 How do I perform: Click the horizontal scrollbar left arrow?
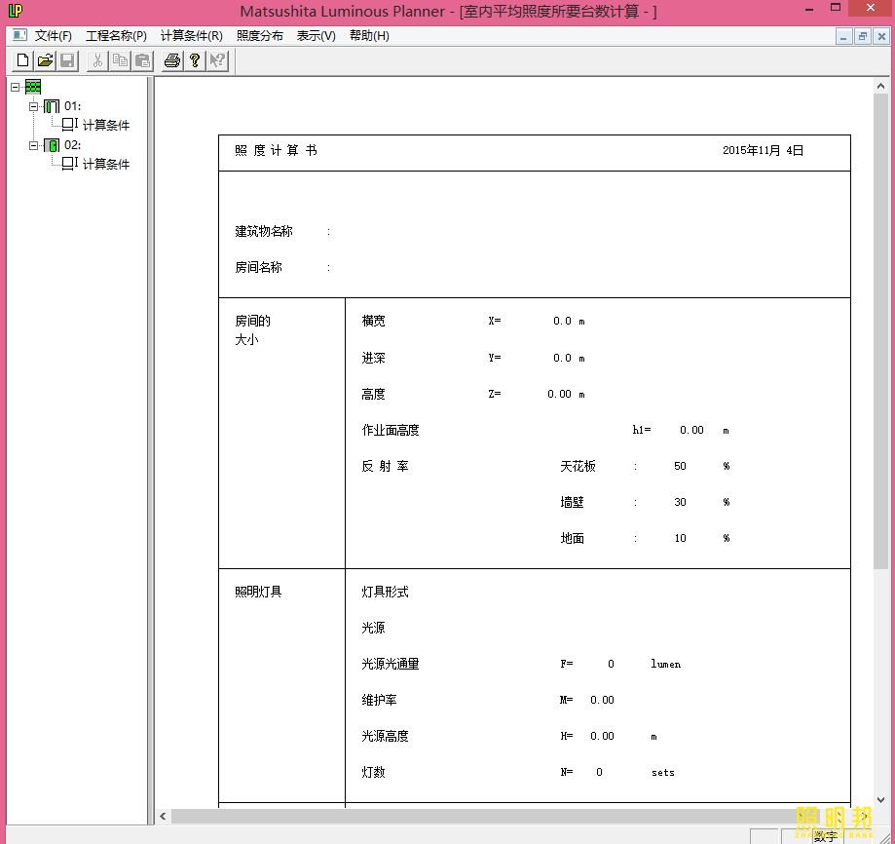click(x=164, y=817)
